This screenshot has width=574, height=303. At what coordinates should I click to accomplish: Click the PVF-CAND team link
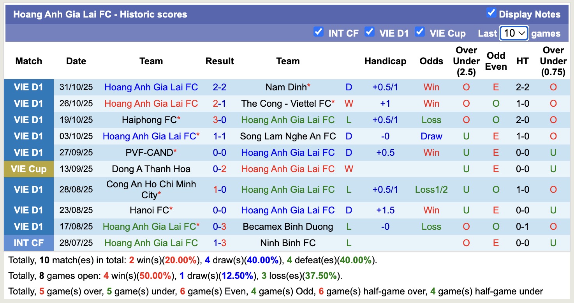click(x=149, y=152)
